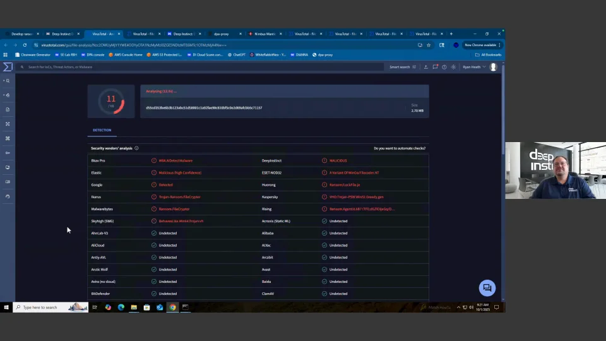Click the ClamAV vendor name
Screen dimensions: 606x341
coord(268,294)
